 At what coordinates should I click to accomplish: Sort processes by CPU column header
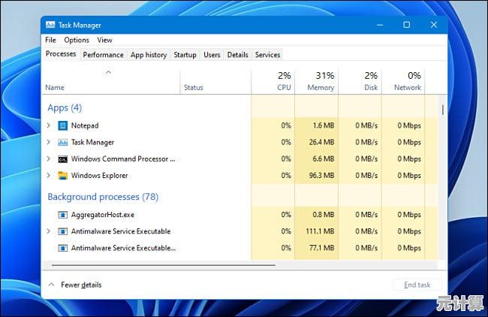283,81
